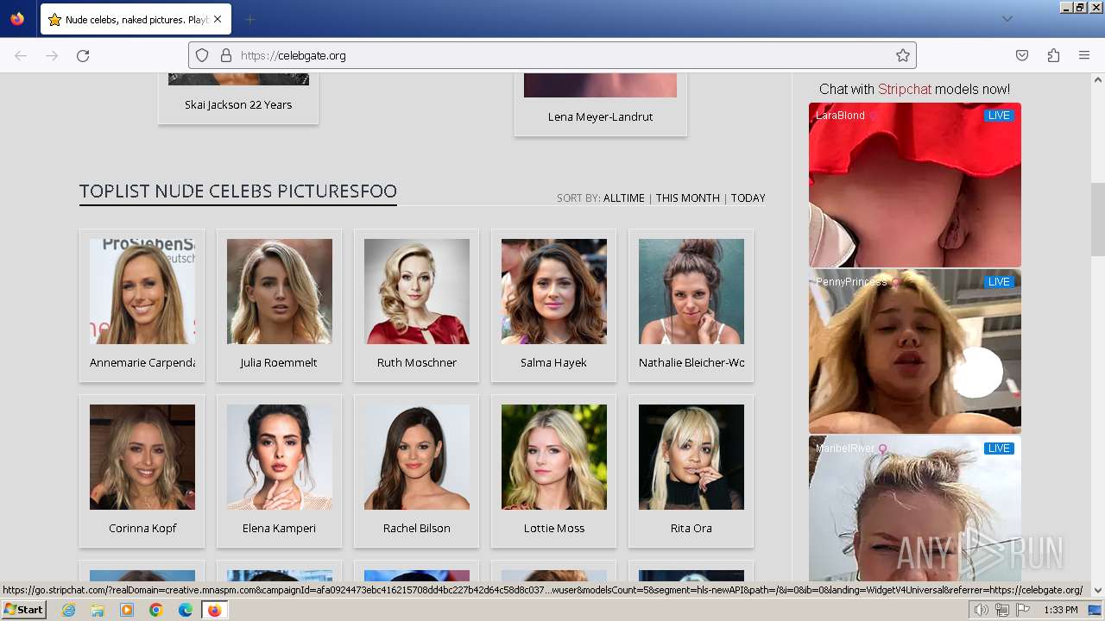Screen dimensions: 1105x621
Task: Open the volume control in system tray
Action: (x=982, y=610)
